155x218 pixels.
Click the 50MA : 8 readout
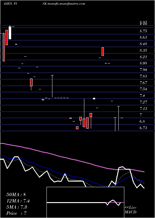pos(16,195)
